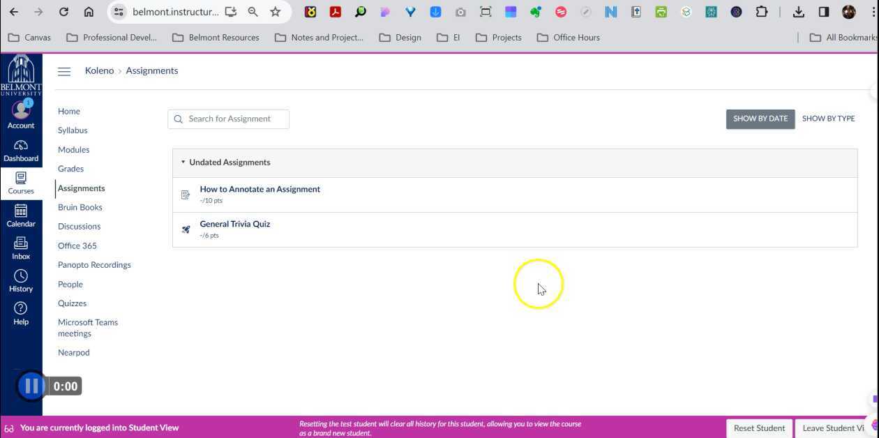Viewport: 879px width, 438px height.
Task: Open the General Trivia Quiz assignment
Action: [234, 224]
